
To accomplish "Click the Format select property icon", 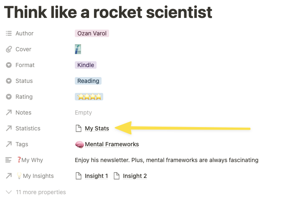I will (x=9, y=65).
